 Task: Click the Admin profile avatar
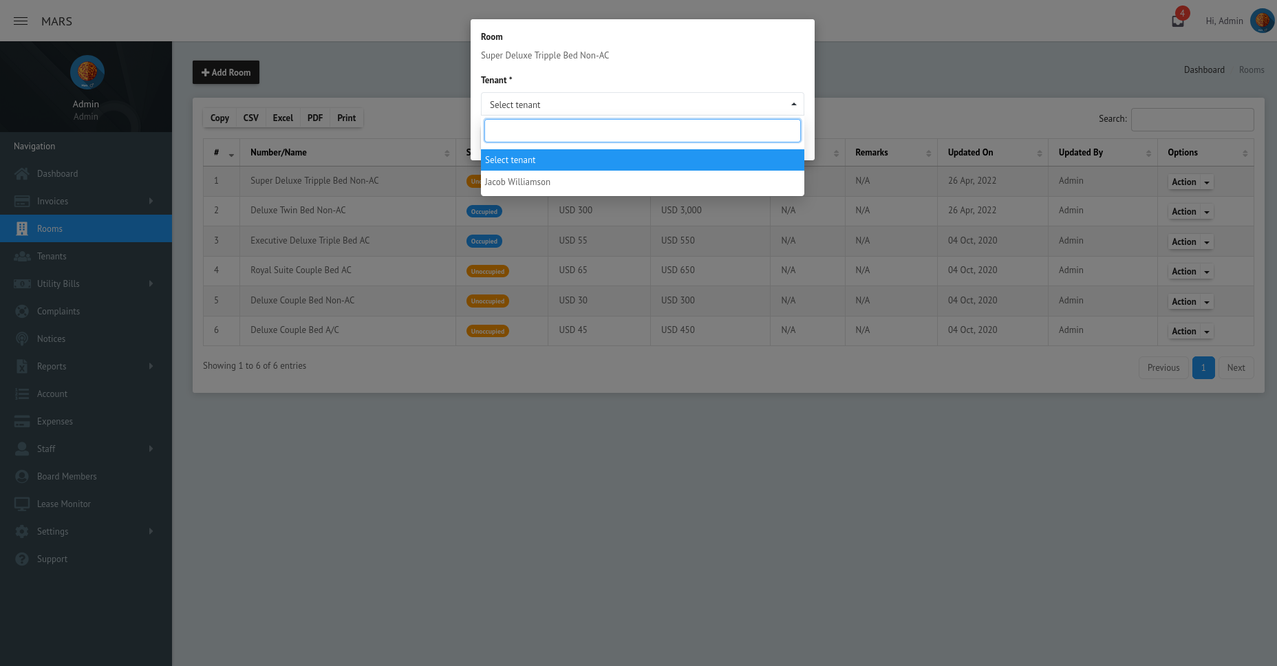(x=1262, y=21)
